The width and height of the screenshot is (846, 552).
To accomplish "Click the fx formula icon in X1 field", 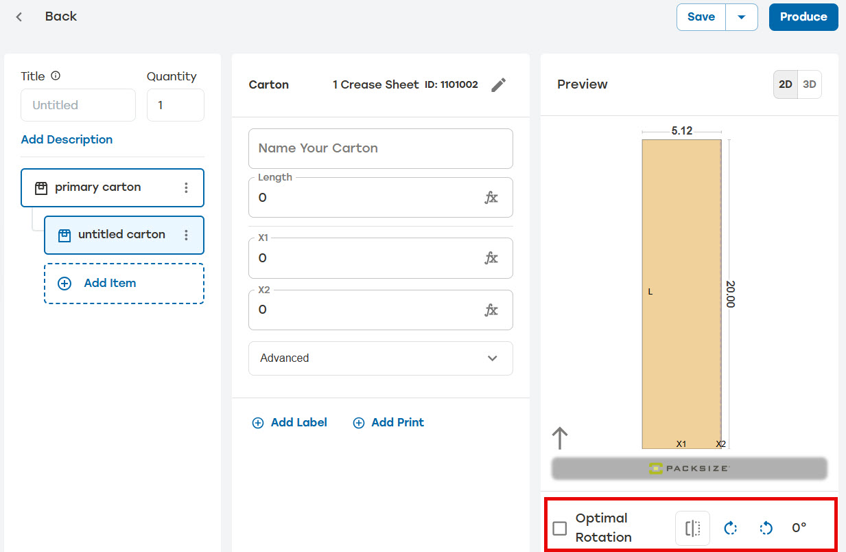I will (491, 258).
